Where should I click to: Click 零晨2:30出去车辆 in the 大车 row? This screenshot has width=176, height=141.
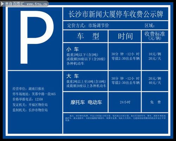(126, 82)
